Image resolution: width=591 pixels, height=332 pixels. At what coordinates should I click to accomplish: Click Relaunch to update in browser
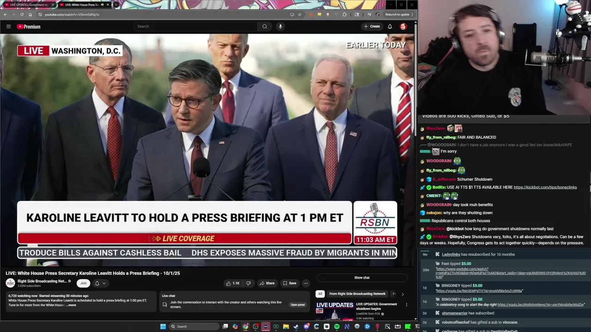[x=398, y=14]
